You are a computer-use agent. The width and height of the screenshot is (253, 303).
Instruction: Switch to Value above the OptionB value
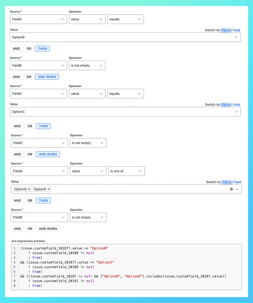(226, 30)
